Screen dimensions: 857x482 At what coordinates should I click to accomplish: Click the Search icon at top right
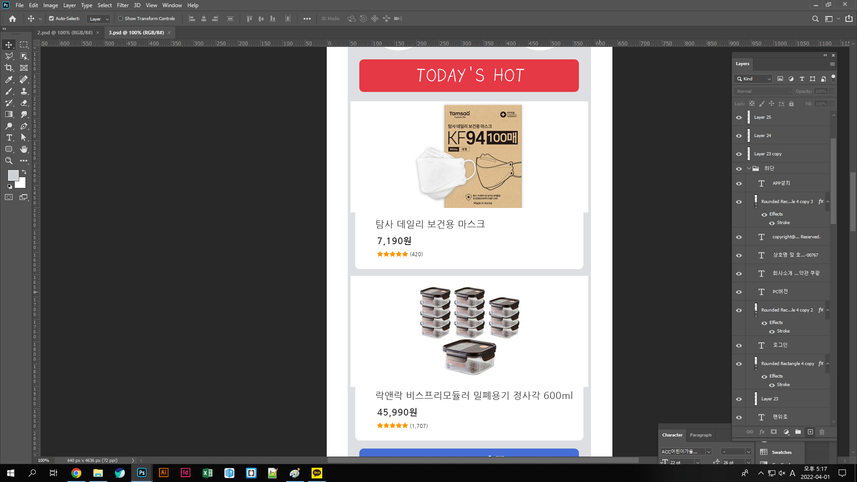(815, 19)
